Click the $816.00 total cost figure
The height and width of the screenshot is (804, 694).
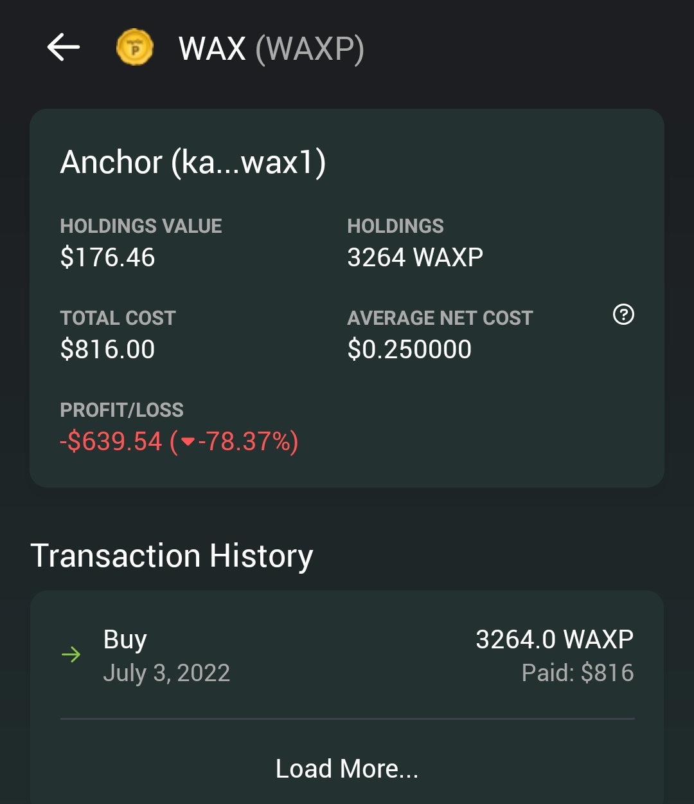(x=108, y=349)
